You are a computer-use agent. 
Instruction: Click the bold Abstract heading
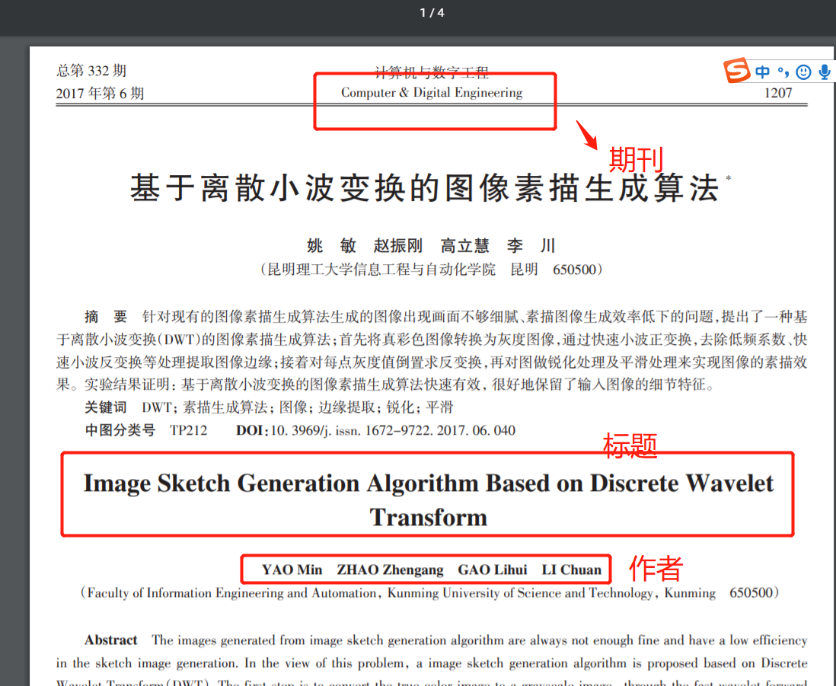[x=111, y=640]
